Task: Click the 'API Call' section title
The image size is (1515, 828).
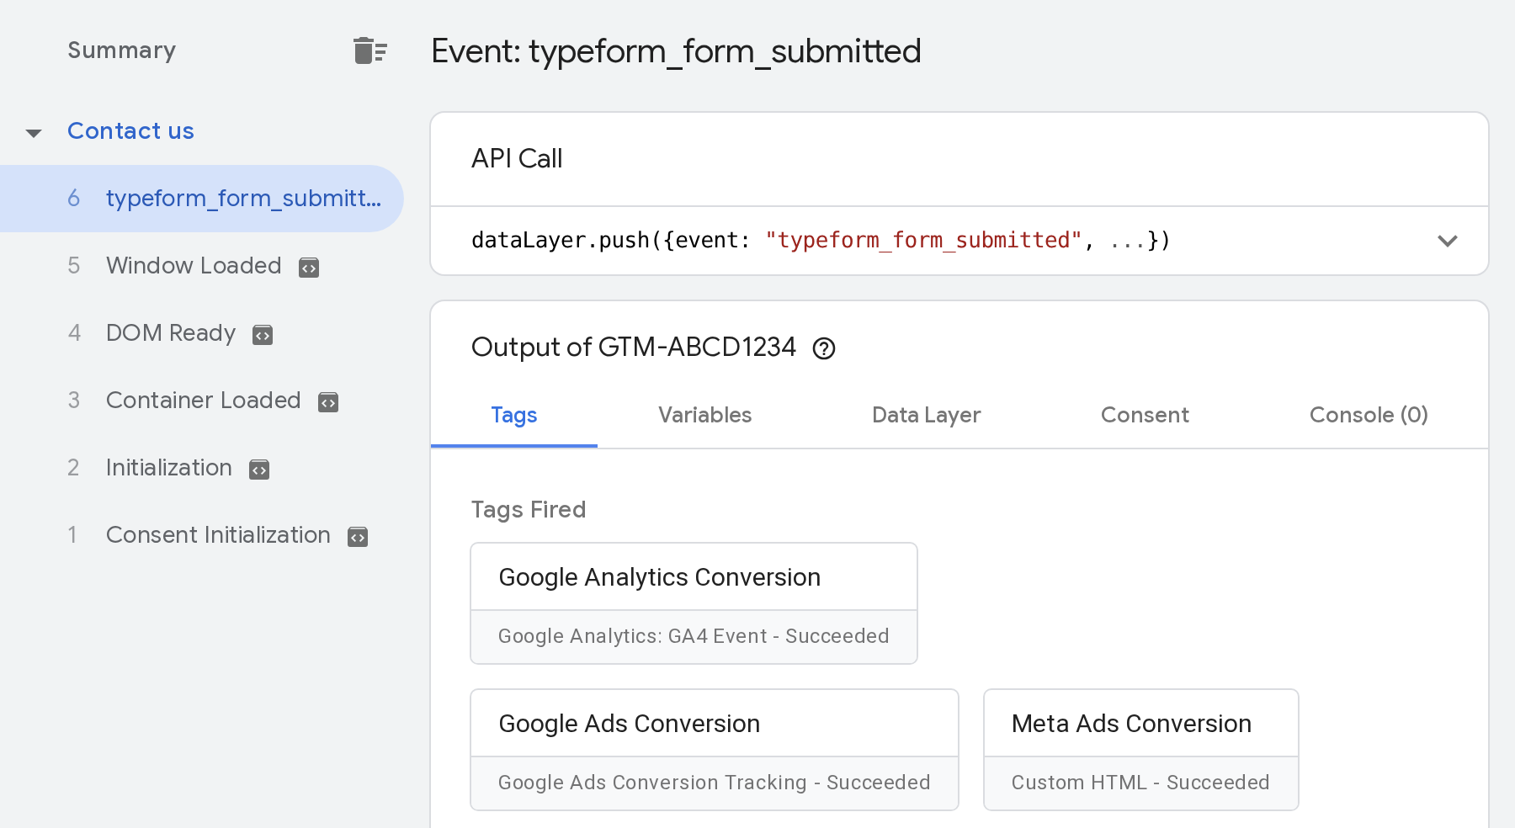Action: point(517,158)
